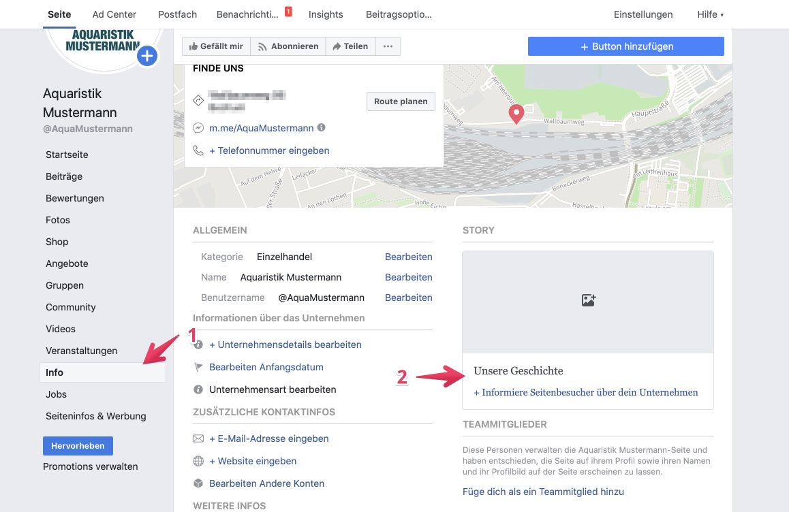This screenshot has height=512, width=789.
Task: Click the globe icon beside Website eingeben
Action: pyautogui.click(x=198, y=461)
